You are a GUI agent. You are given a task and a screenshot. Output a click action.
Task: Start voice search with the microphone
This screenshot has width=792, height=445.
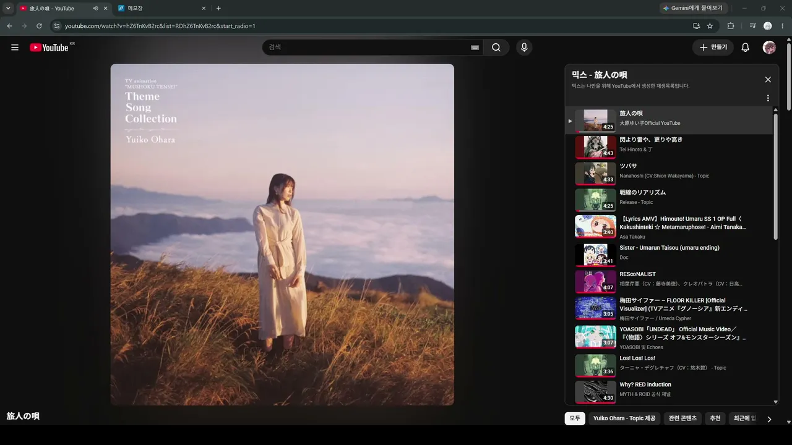[x=524, y=48]
